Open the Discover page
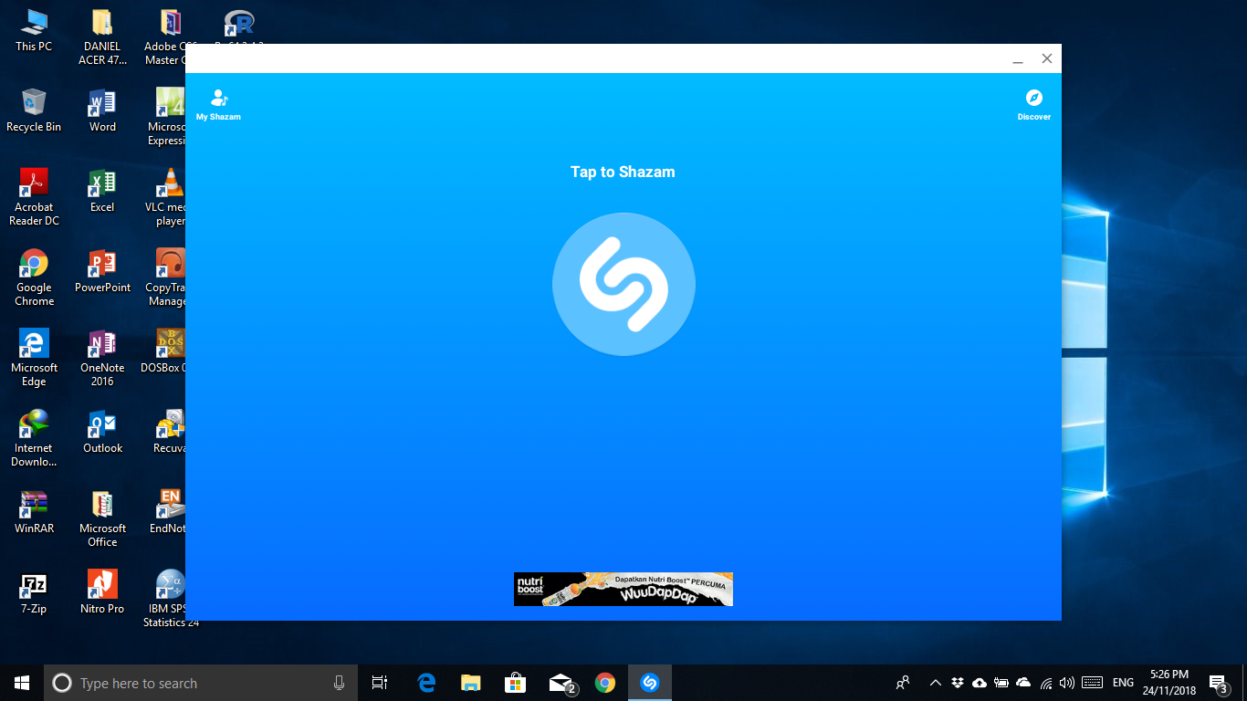 pyautogui.click(x=1033, y=104)
